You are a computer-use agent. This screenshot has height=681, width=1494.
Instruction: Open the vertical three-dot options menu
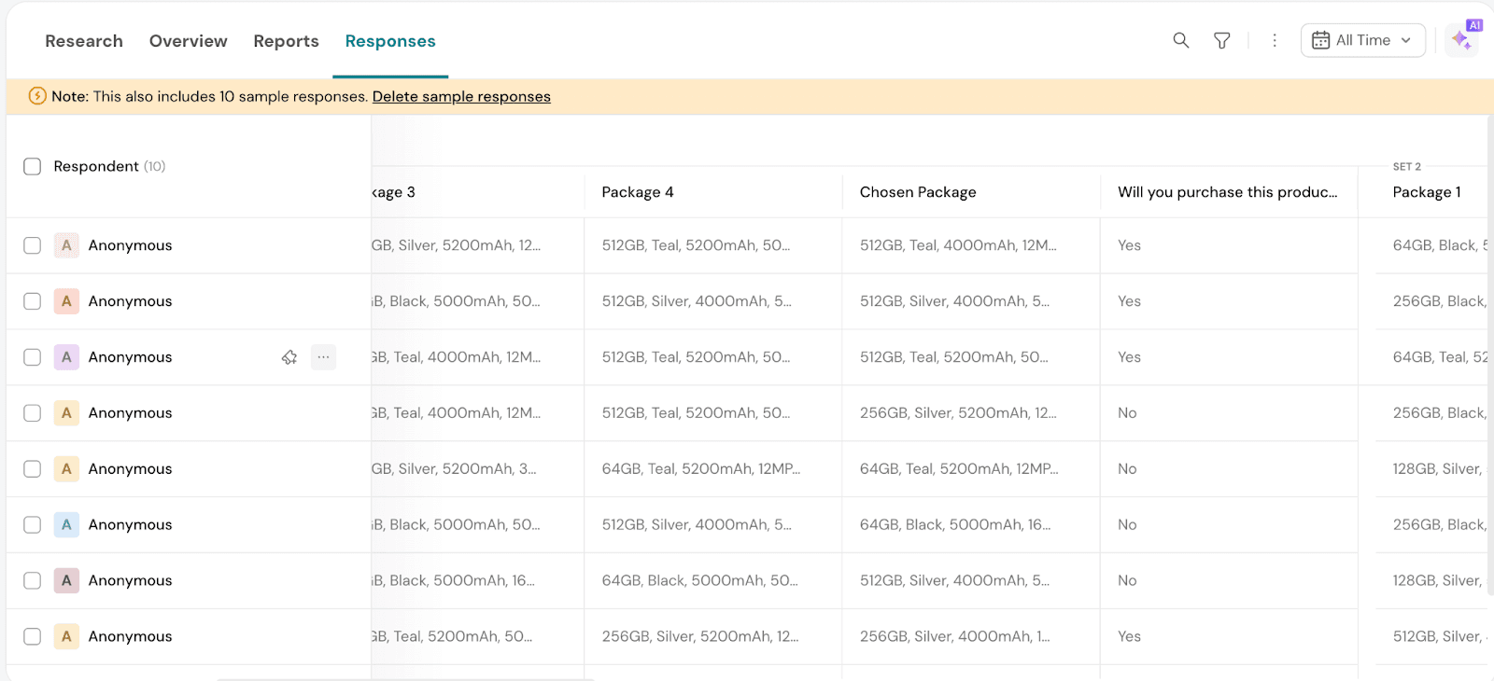pos(1275,40)
